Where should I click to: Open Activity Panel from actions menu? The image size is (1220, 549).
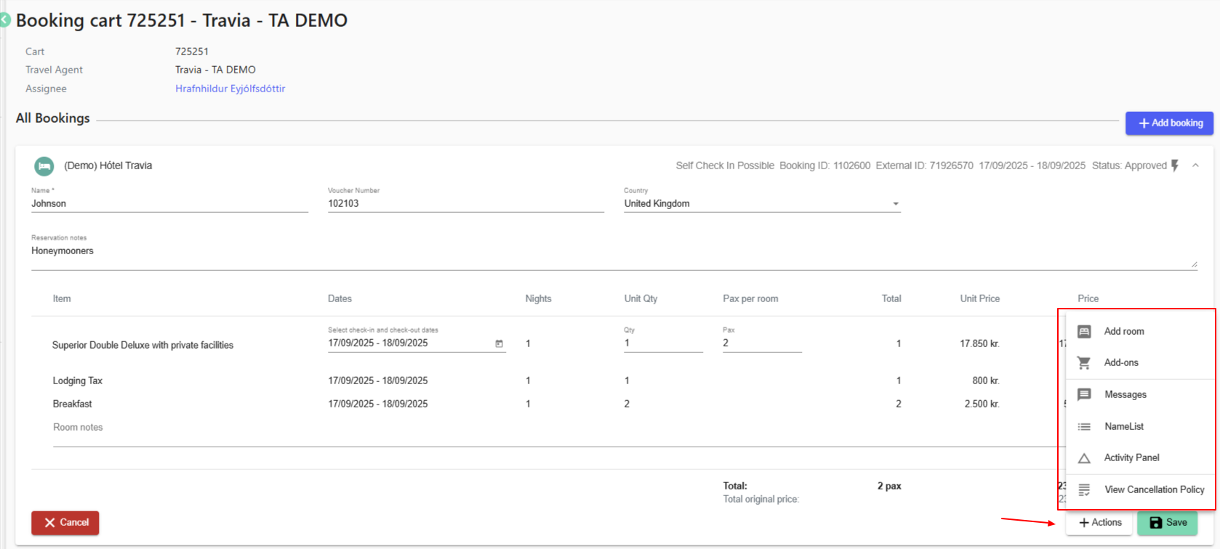click(1140, 457)
